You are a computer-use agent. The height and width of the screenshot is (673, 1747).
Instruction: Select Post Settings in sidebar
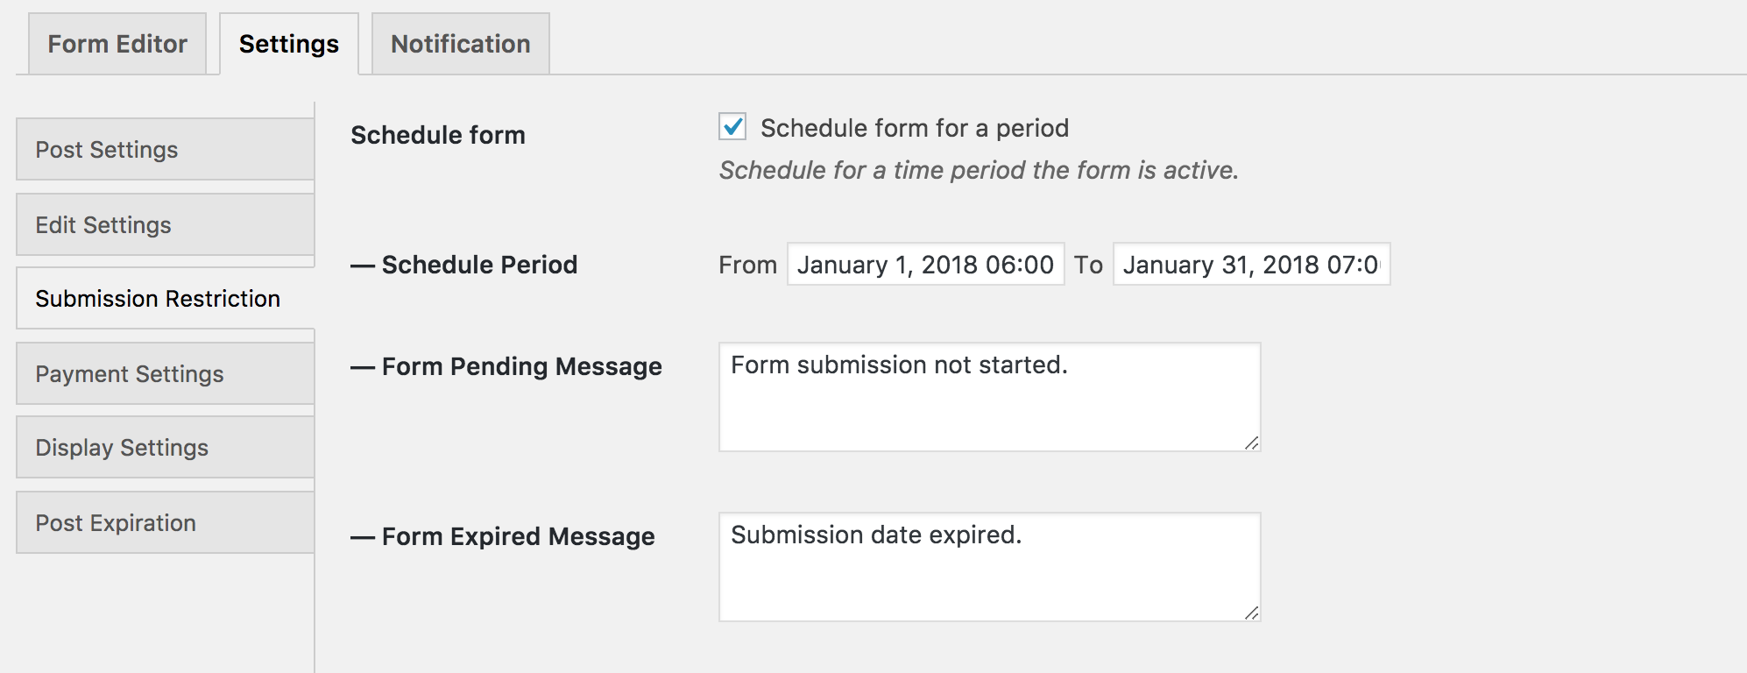[165, 150]
